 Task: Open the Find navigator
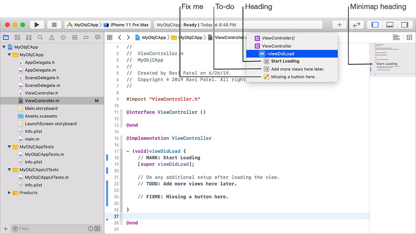[40, 37]
